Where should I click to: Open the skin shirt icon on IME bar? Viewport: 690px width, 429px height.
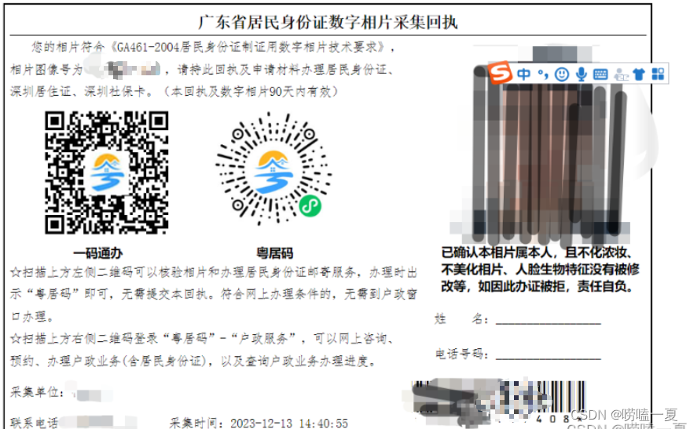coord(639,75)
